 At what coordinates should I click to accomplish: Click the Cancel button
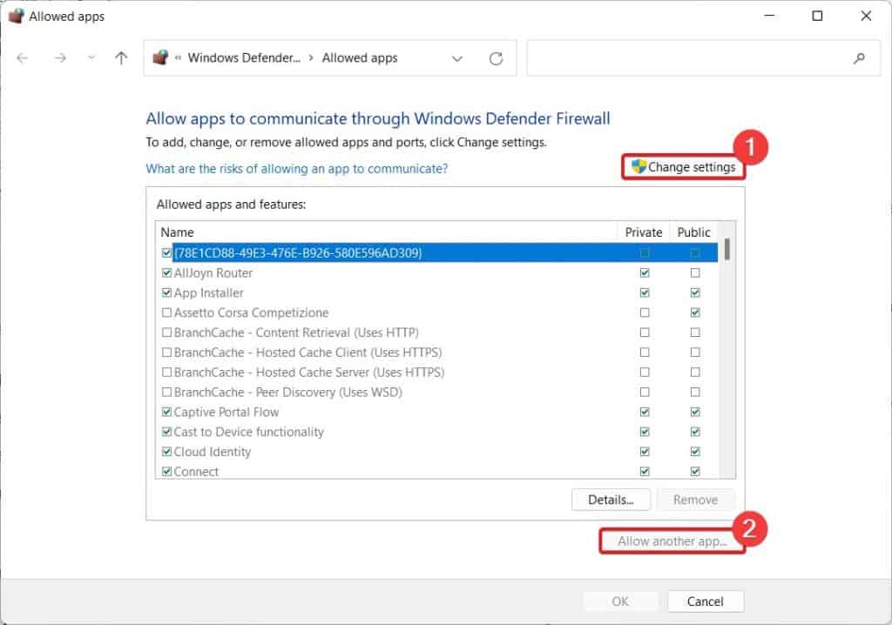(706, 601)
